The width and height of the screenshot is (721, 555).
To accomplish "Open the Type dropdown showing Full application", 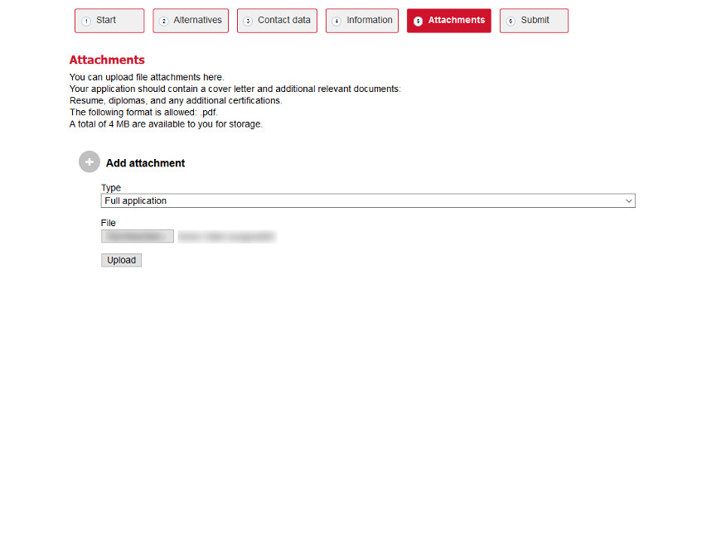I will coord(368,200).
